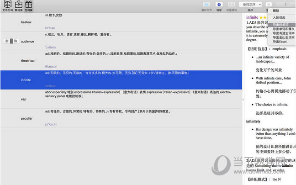Click the 快速挑词 quick pick icon
Image resolution: width=296 pixels, height=185 pixels.
pyautogui.click(x=231, y=4)
